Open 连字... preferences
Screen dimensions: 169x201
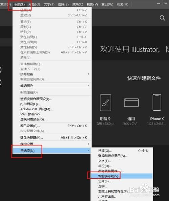[x=122, y=186]
